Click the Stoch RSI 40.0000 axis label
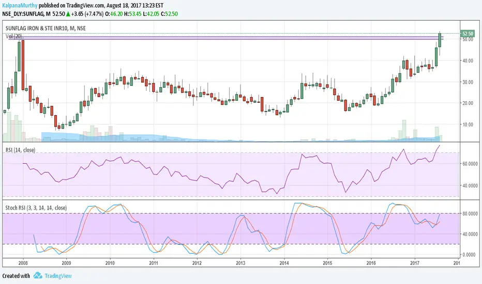Viewport: 482px width, 284px height. pyautogui.click(x=470, y=234)
